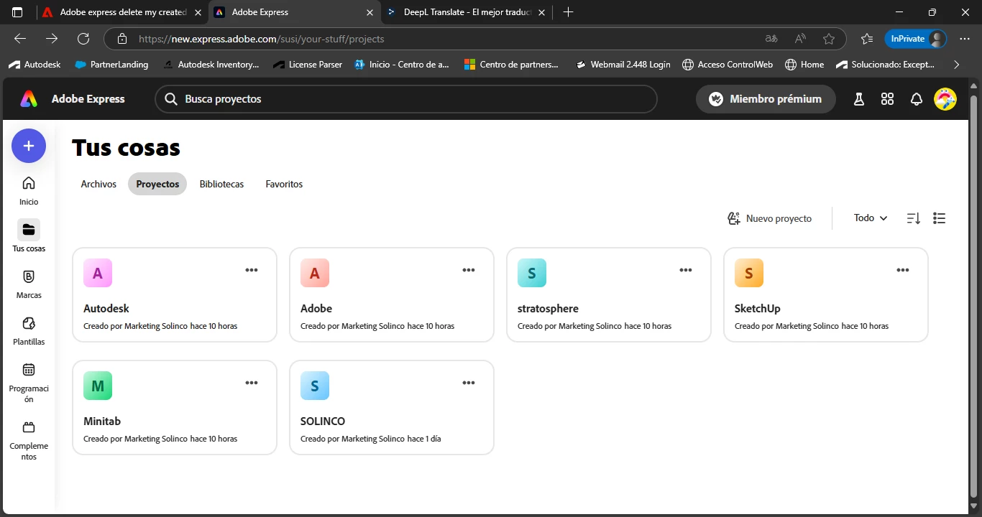Open the Autodesk project name
Viewport: 982px width, 517px height.
point(106,309)
